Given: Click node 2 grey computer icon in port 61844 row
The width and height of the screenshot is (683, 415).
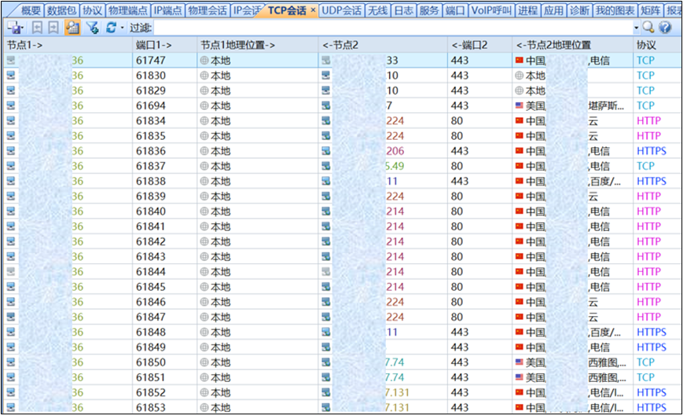Looking at the screenshot, I should tap(326, 272).
